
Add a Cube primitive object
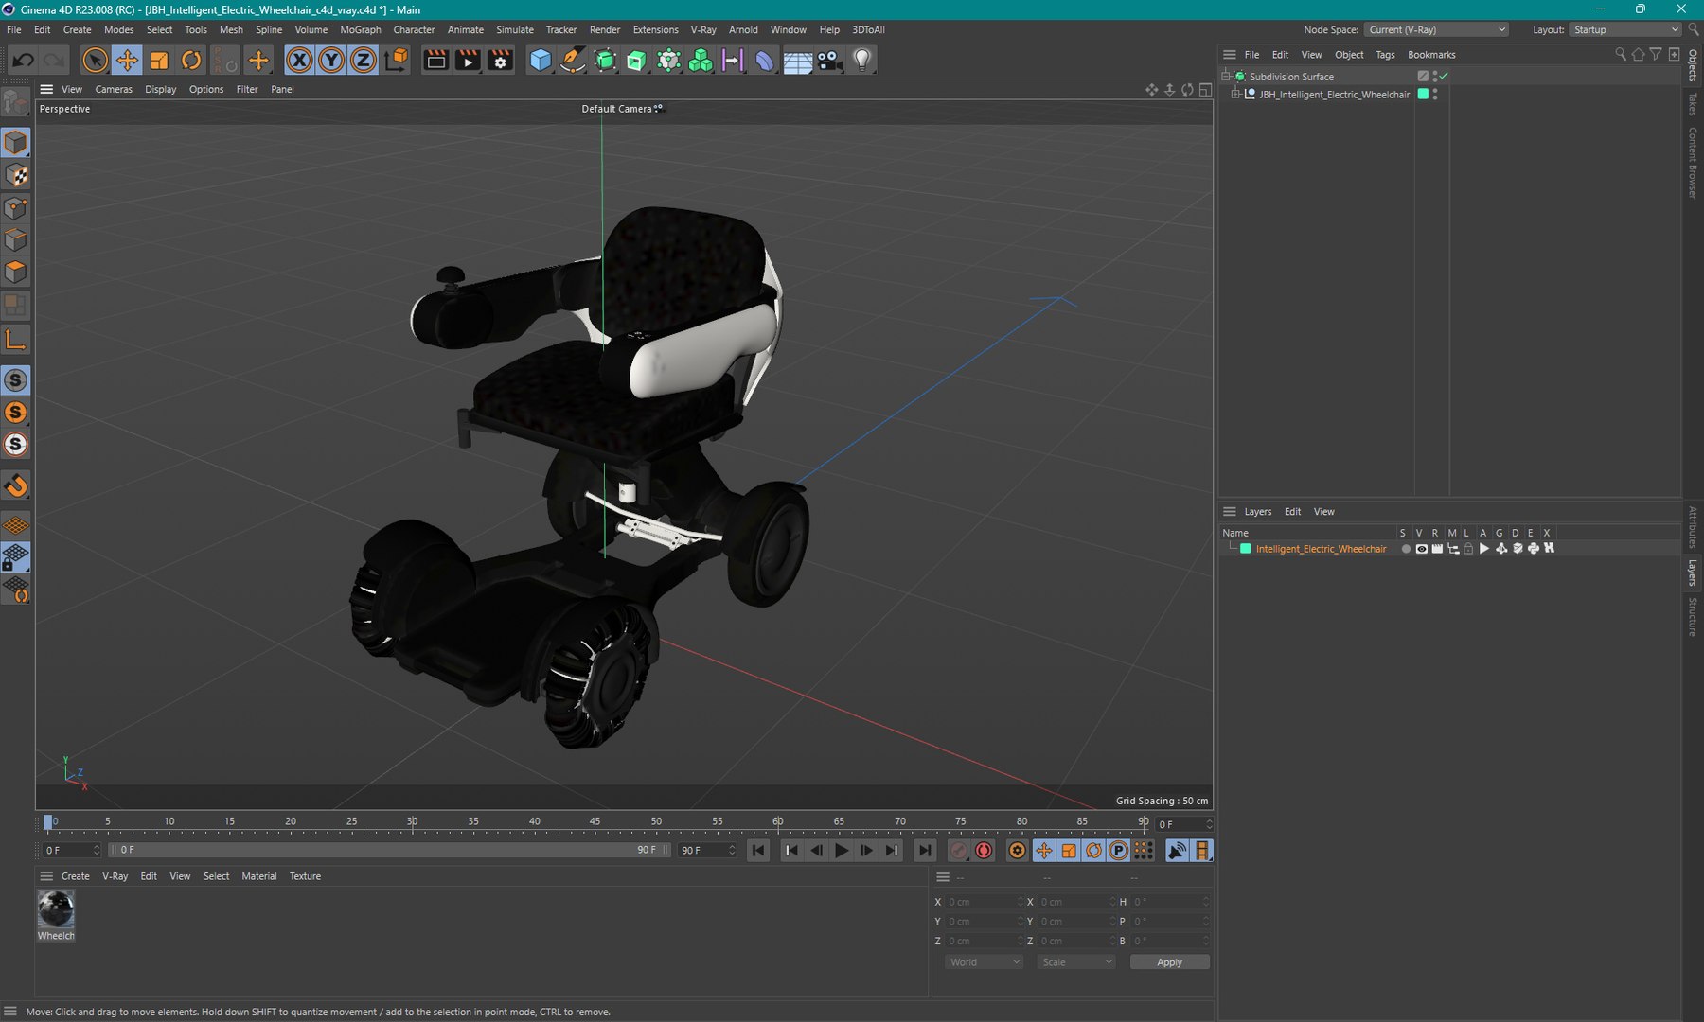(541, 61)
